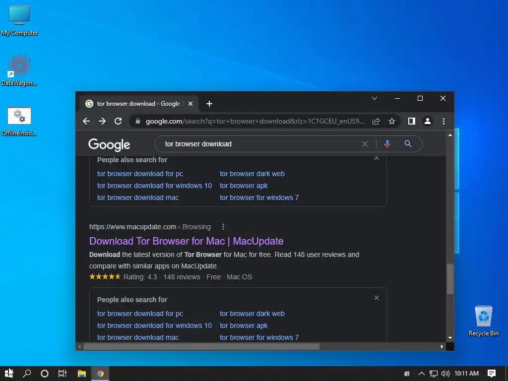Select the OfflineInsid... desktop file icon
The width and height of the screenshot is (508, 381).
coord(19,121)
